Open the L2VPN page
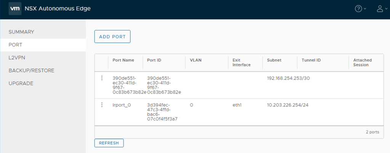 (x=17, y=58)
